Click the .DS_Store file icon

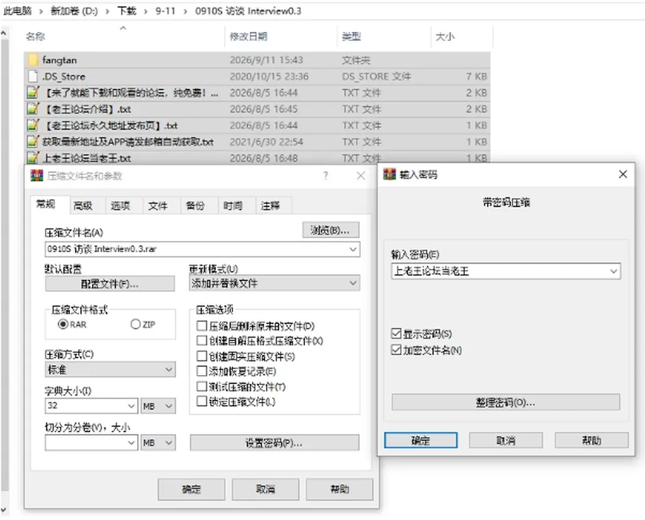[33, 76]
